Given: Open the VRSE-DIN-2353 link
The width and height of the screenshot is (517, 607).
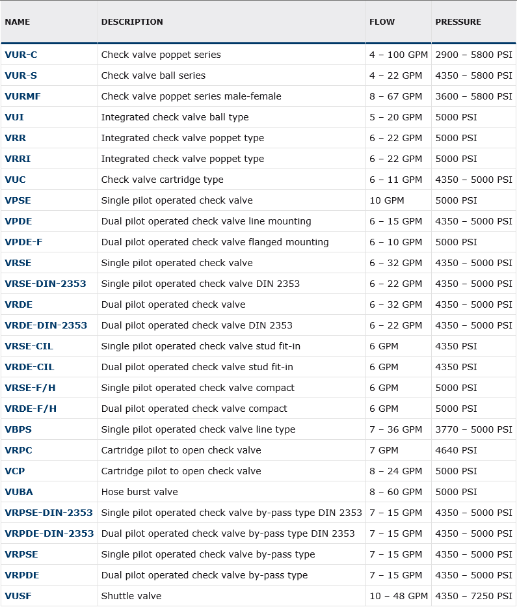Looking at the screenshot, I should point(46,284).
